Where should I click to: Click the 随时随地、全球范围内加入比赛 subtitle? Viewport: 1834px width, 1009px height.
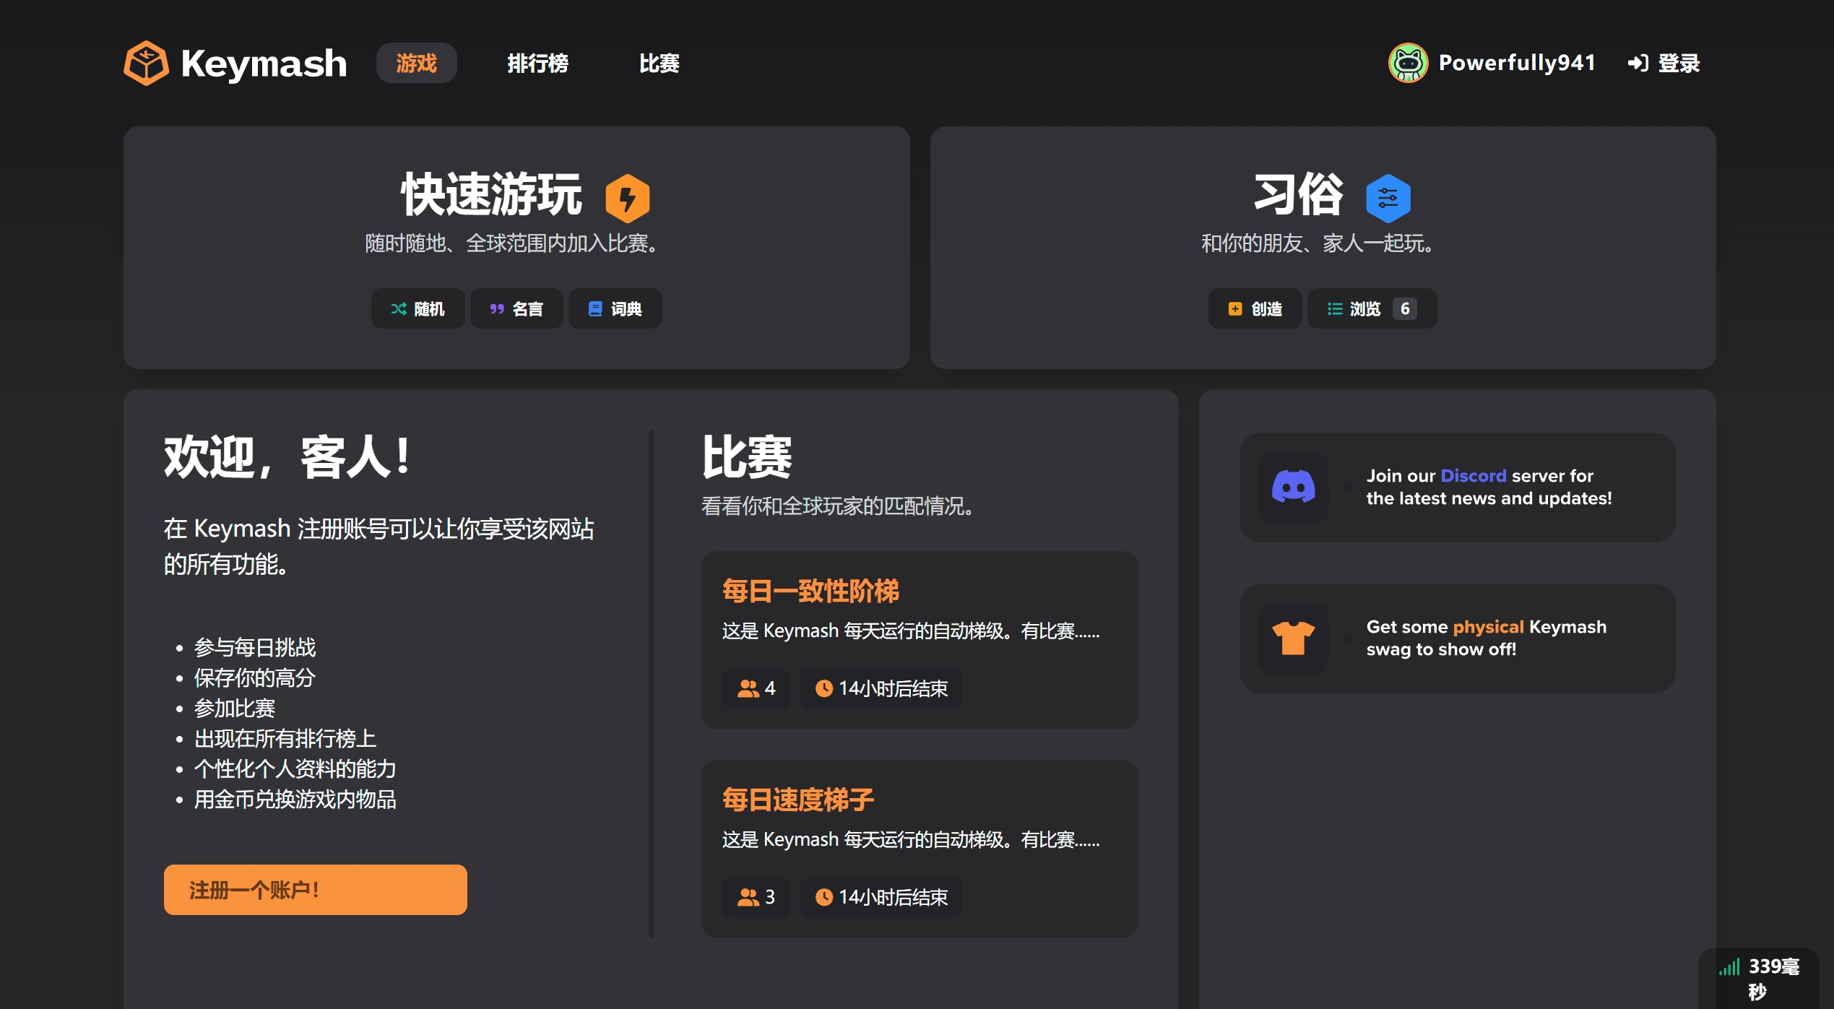tap(511, 243)
